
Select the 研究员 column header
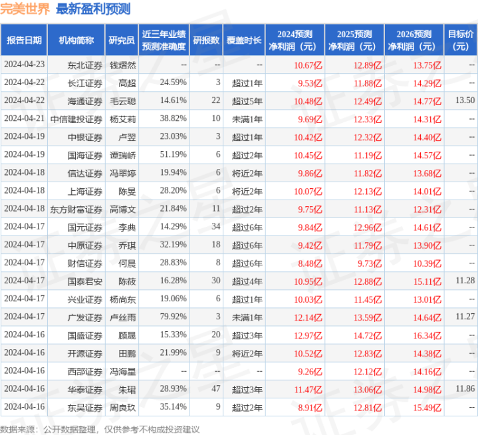122,41
